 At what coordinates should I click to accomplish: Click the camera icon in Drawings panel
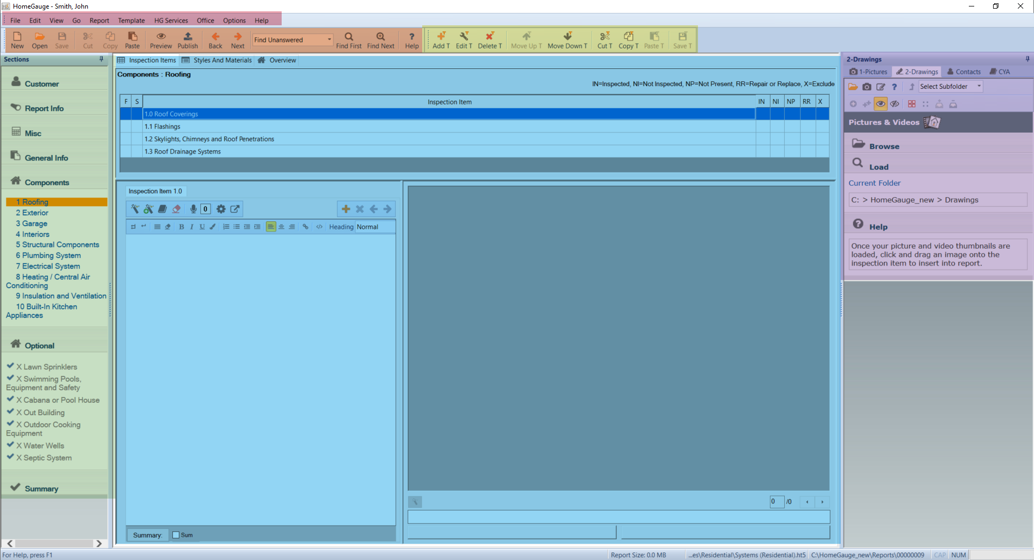867,87
